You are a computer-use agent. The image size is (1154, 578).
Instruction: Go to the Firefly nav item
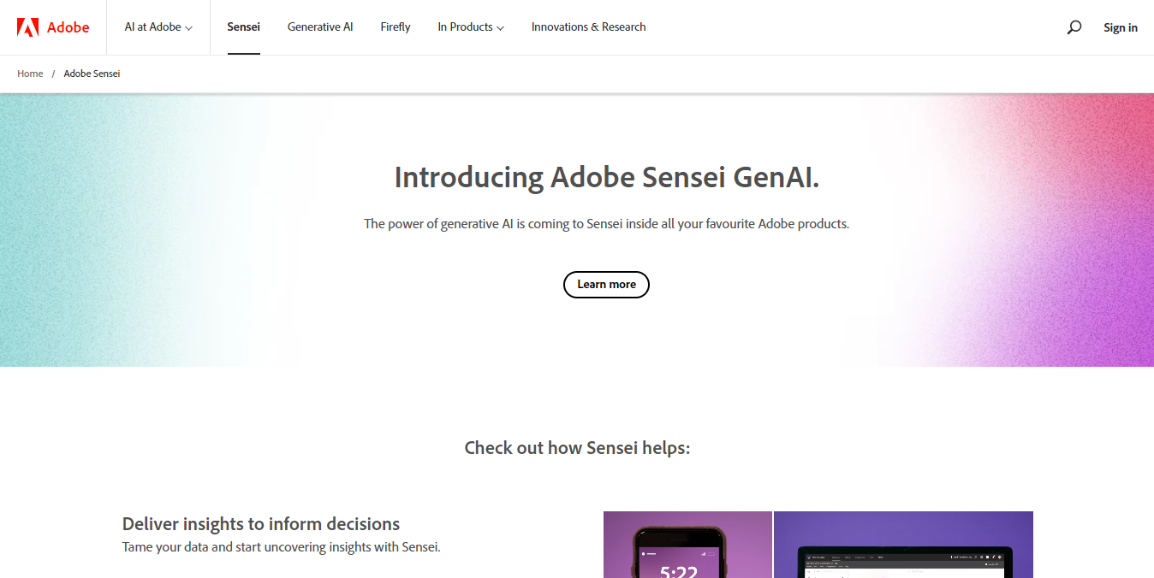tap(396, 27)
